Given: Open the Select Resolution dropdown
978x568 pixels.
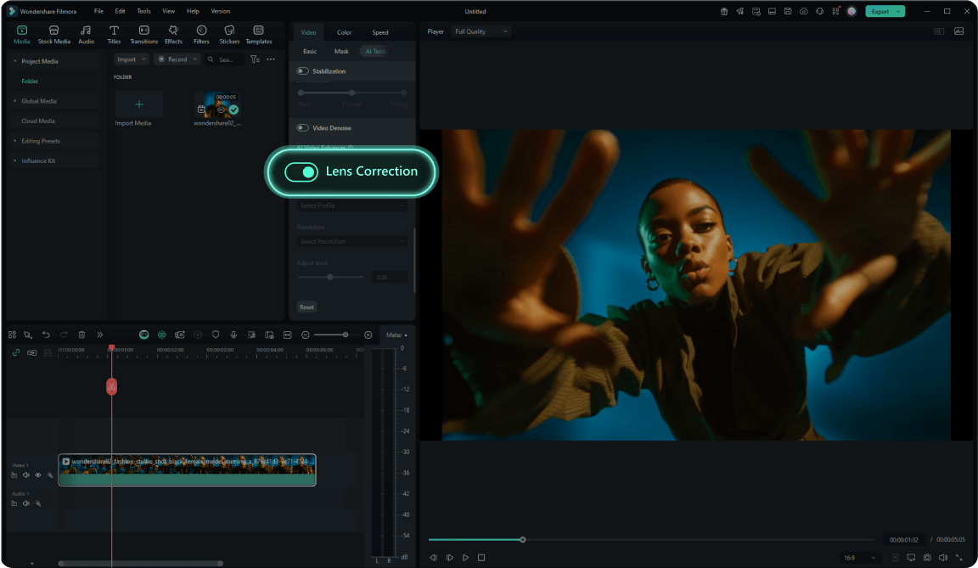Looking at the screenshot, I should coord(351,241).
